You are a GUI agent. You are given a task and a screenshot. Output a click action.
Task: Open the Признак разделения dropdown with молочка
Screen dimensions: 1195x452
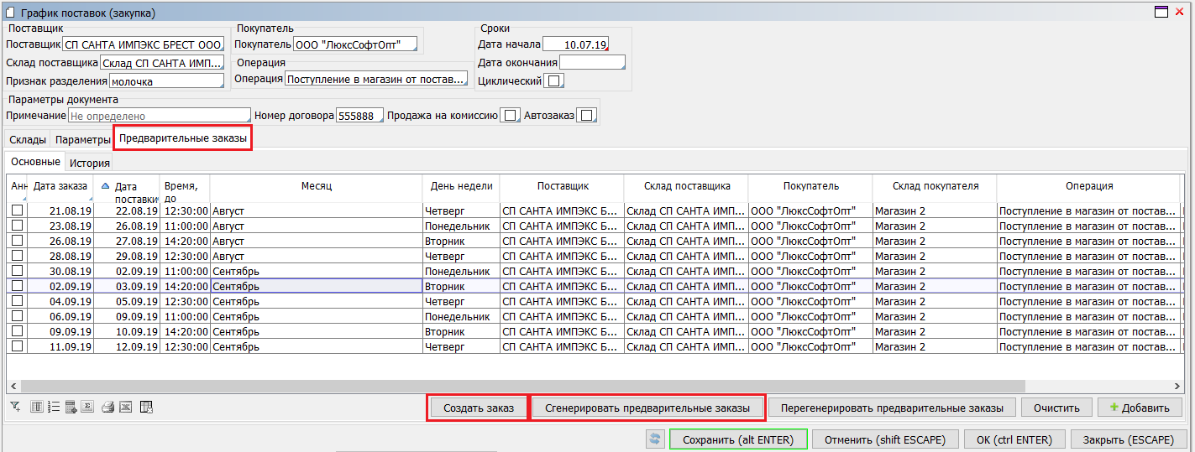point(166,81)
